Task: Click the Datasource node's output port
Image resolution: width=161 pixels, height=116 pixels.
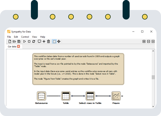Action: 48,96
